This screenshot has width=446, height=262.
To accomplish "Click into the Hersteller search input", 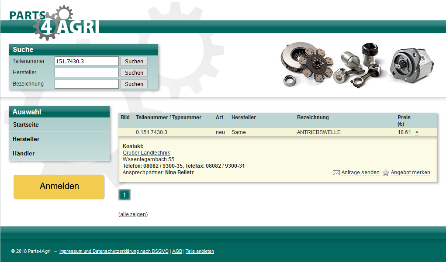I will (x=86, y=72).
